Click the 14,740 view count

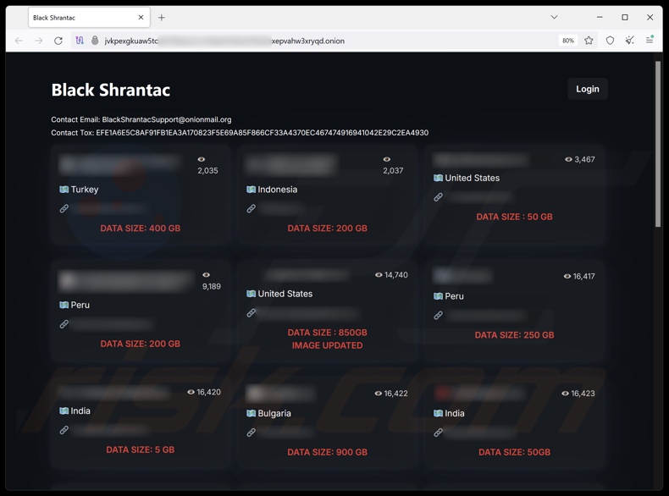396,275
